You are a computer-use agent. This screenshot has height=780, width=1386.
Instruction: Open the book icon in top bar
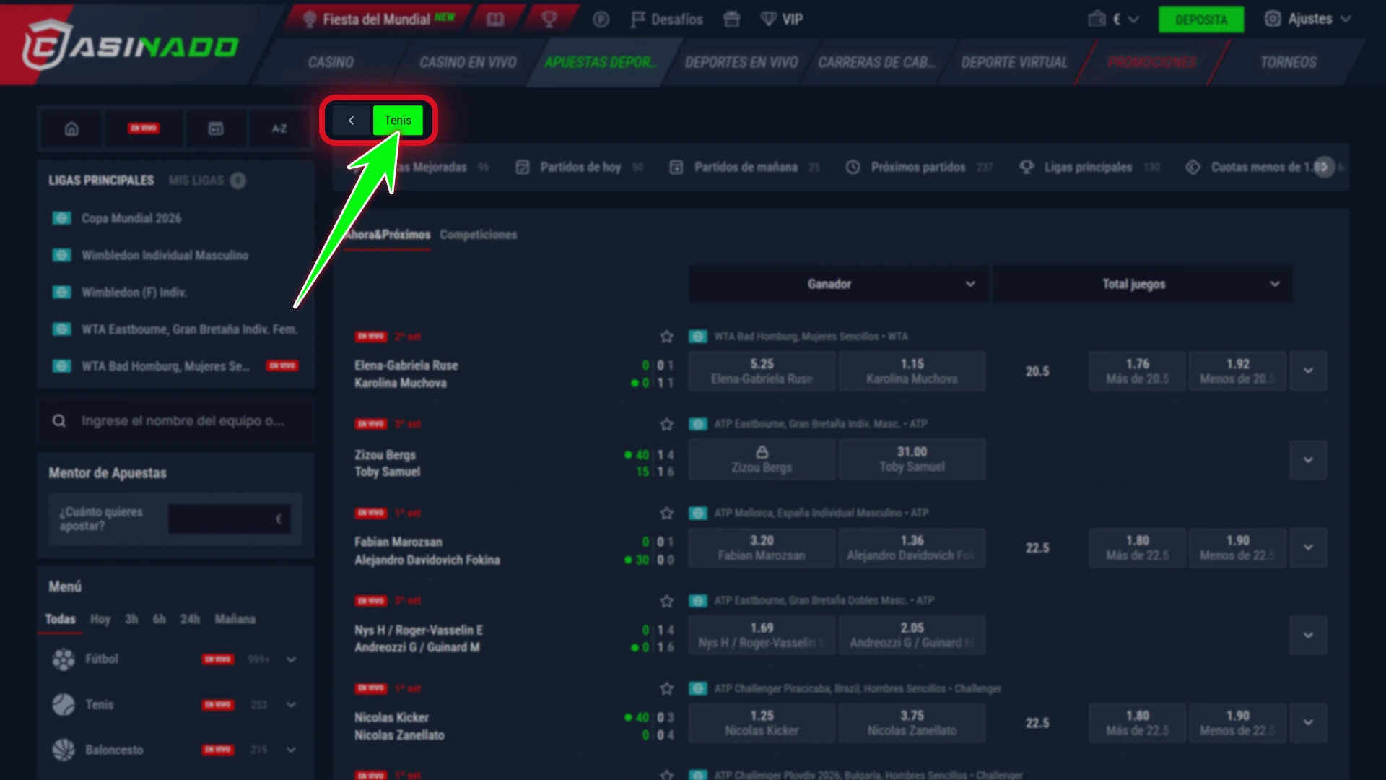pyautogui.click(x=495, y=19)
